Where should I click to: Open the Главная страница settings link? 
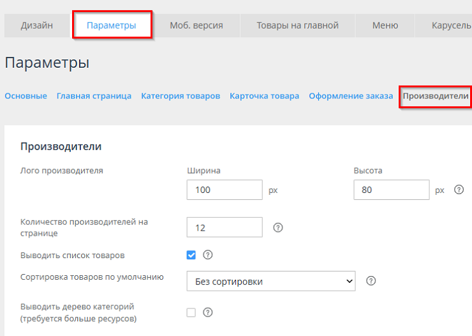pos(94,96)
